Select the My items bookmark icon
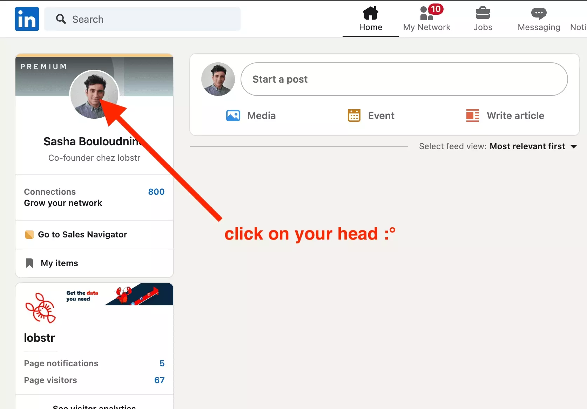Viewport: 587px width, 409px height. (x=29, y=263)
